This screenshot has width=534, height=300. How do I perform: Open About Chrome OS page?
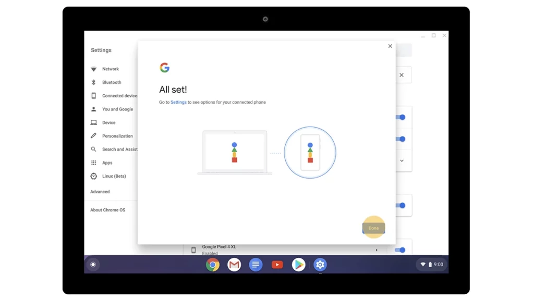pyautogui.click(x=107, y=210)
